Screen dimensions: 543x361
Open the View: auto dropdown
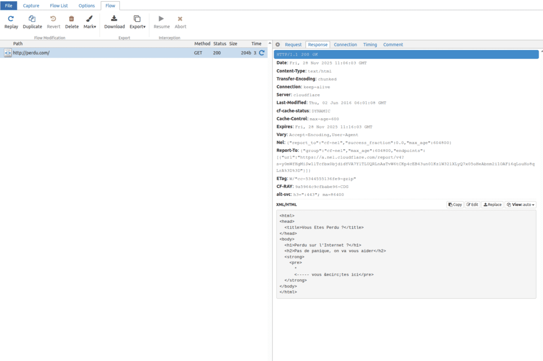(520, 204)
